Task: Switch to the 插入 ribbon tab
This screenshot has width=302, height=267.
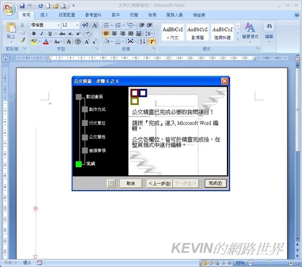Action: (x=44, y=15)
